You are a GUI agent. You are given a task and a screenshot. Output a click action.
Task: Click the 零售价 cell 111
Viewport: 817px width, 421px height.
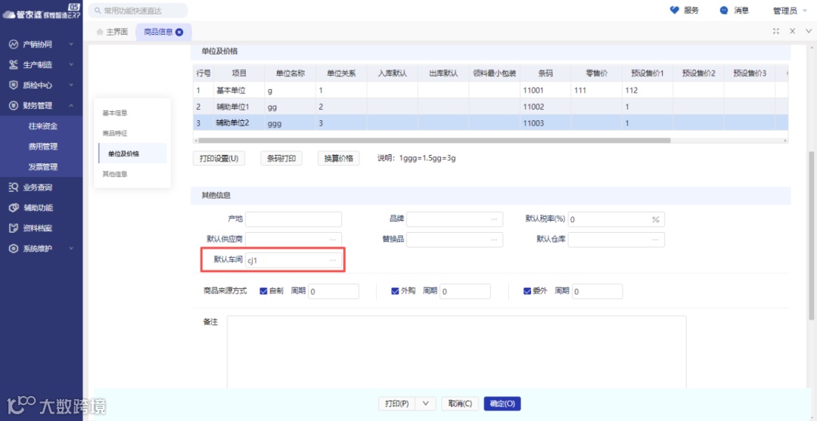[597, 90]
